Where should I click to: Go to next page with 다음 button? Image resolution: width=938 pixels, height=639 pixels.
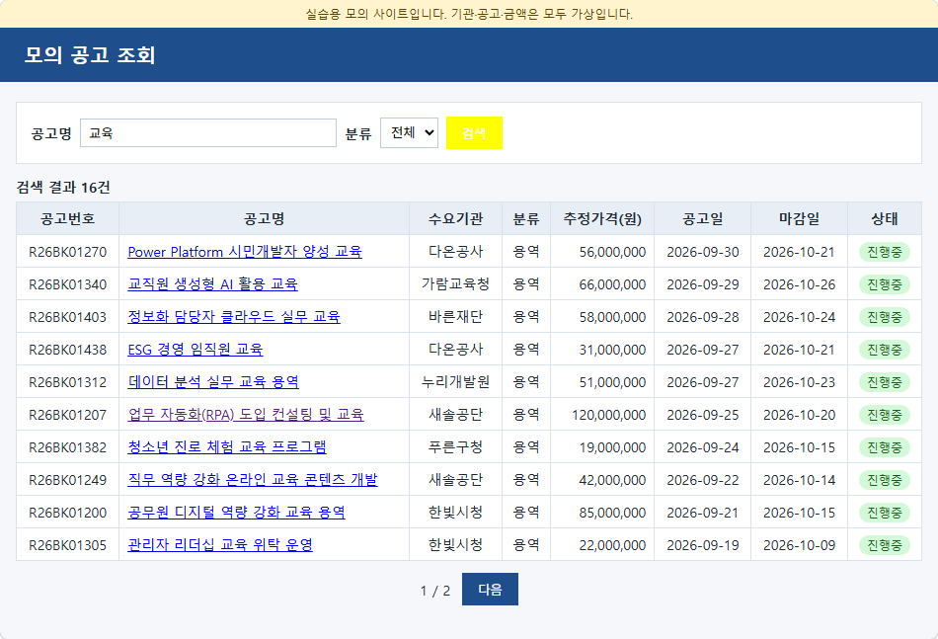tap(490, 590)
